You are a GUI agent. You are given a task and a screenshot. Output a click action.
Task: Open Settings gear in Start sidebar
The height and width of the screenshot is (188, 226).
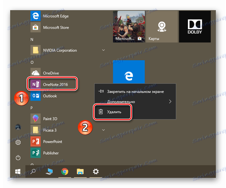pyautogui.click(x=18, y=142)
